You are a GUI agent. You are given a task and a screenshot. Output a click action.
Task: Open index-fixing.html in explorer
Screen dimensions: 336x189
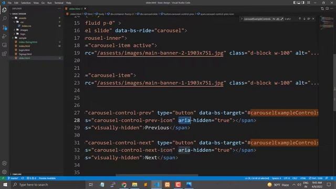(28, 42)
